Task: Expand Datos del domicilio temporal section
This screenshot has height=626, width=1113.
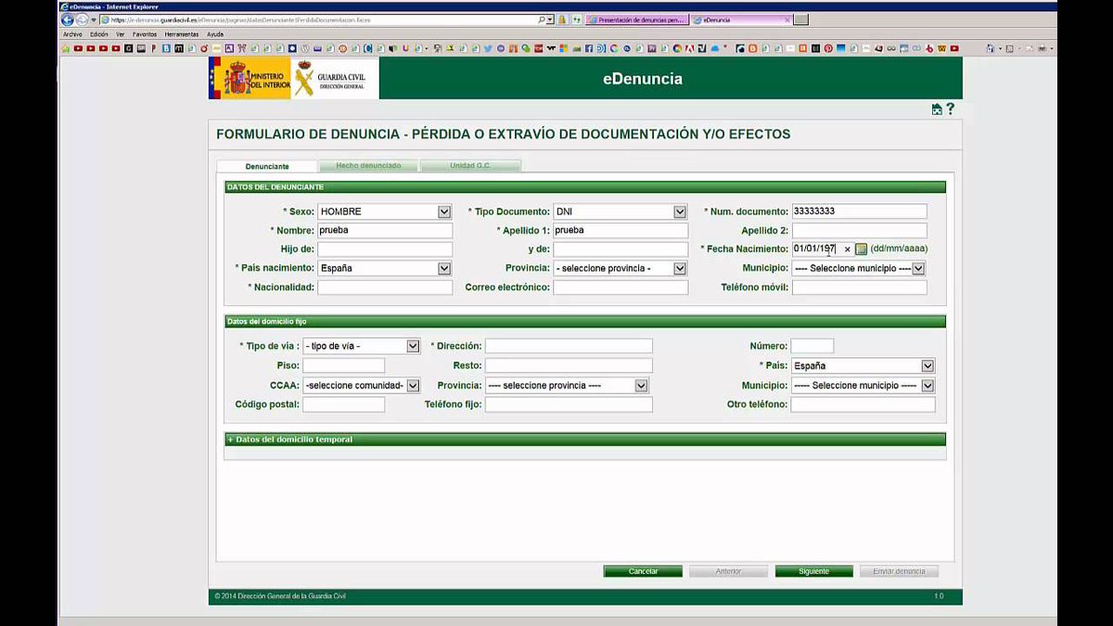Action: pyautogui.click(x=585, y=440)
